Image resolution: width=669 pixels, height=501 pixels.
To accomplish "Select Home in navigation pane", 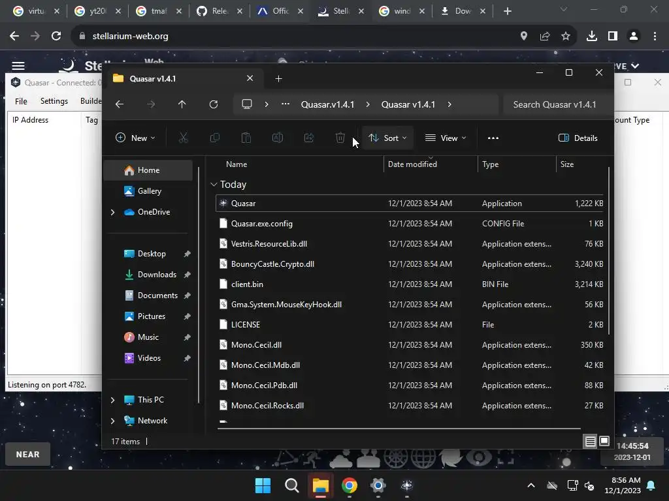I will (x=148, y=170).
